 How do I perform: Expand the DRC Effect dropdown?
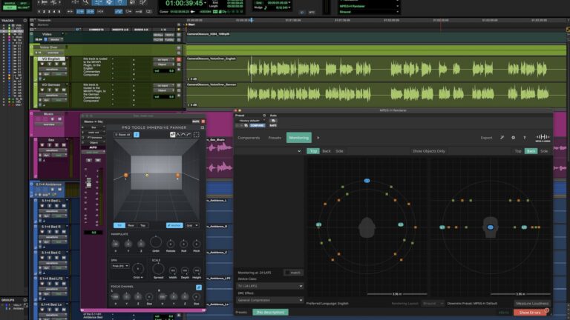269,300
